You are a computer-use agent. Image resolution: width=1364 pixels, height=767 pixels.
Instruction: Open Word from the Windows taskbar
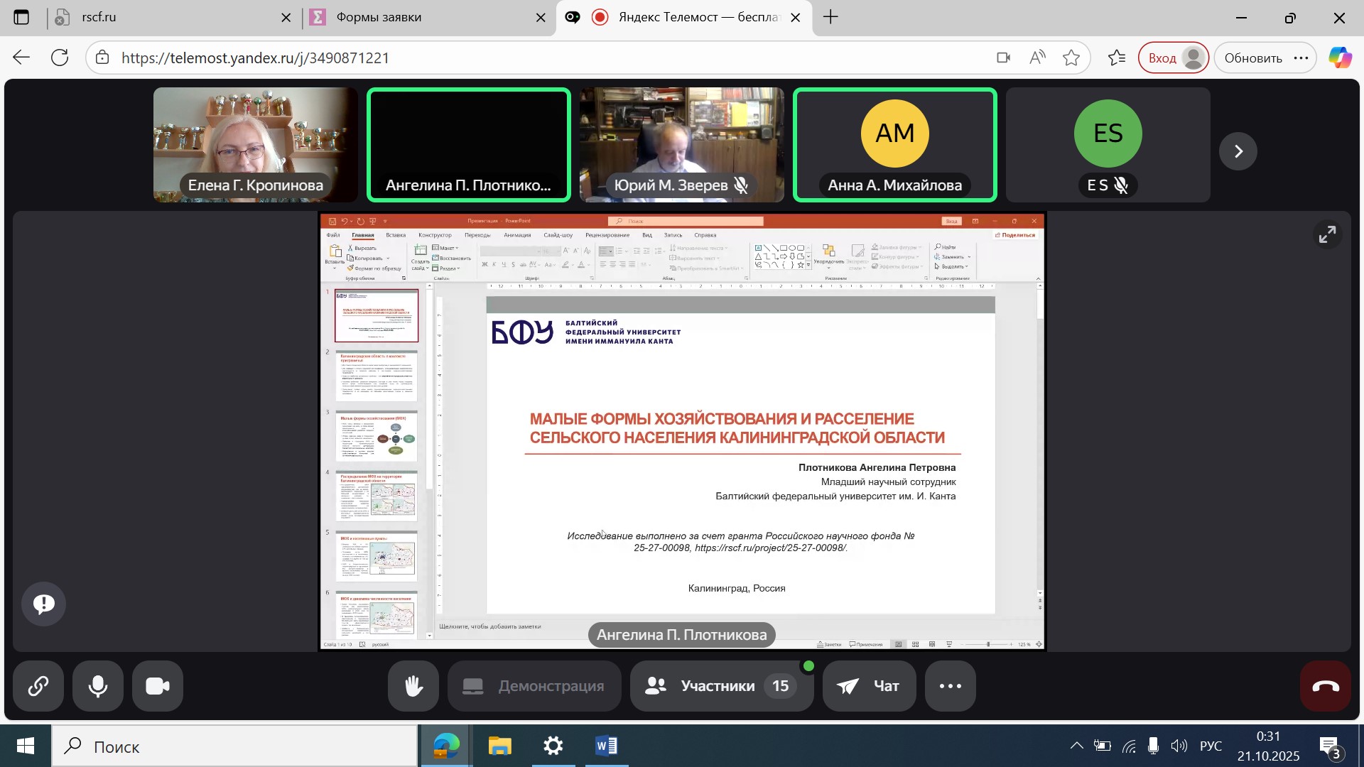(x=606, y=746)
